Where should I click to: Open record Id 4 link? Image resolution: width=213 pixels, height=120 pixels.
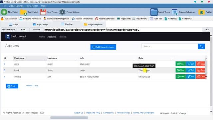tap(4, 77)
